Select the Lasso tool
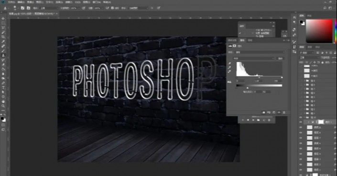Screen dimensions: 337x176 [3, 28]
